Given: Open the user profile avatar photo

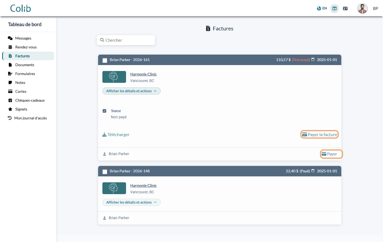Looking at the screenshot, I should click(362, 9).
